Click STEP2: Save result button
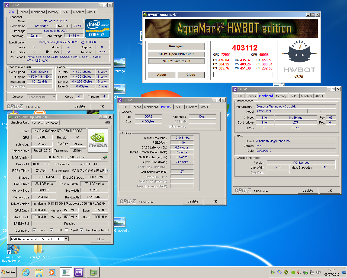This screenshot has height=278, width=347. pos(176,61)
